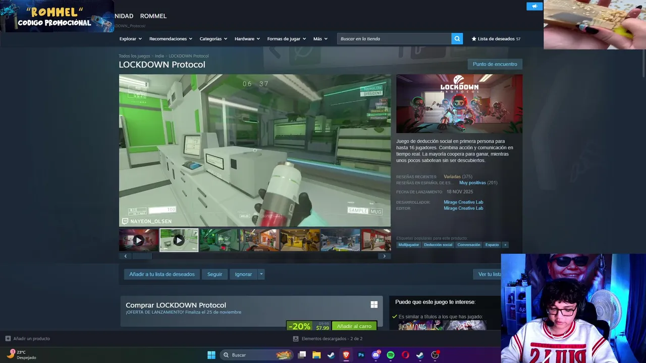Open the Todos los juegos breadcrumb link

coord(134,56)
